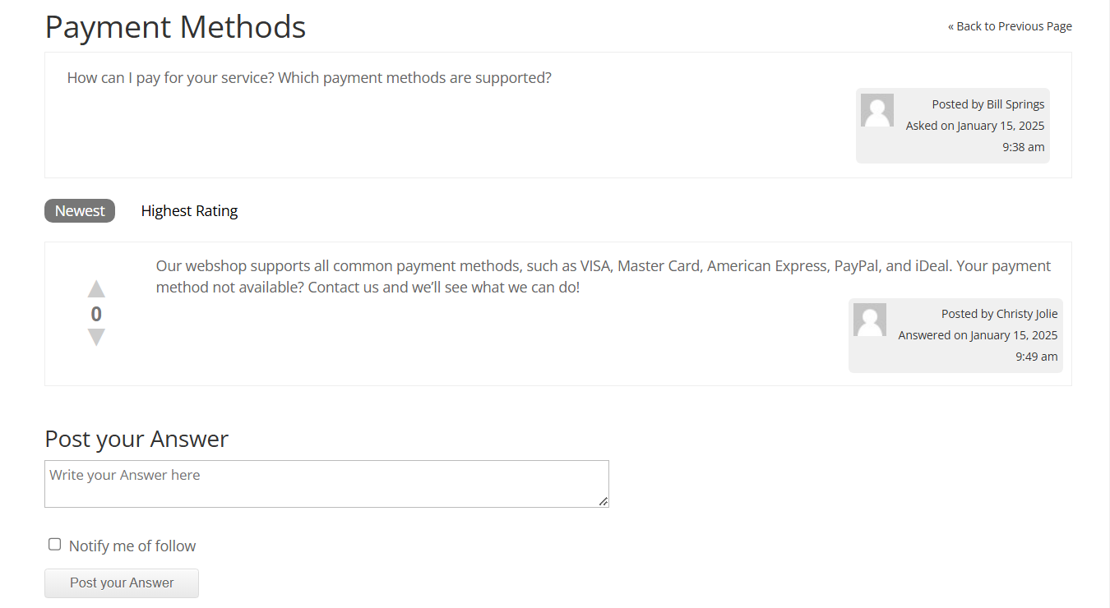This screenshot has height=608, width=1110.
Task: Downvote the answer with down arrow
Action: (96, 337)
